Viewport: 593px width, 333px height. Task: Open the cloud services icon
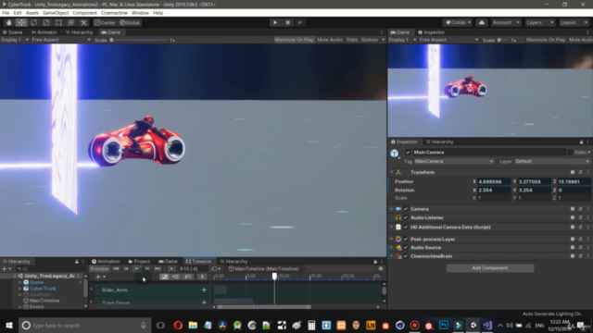pos(482,22)
